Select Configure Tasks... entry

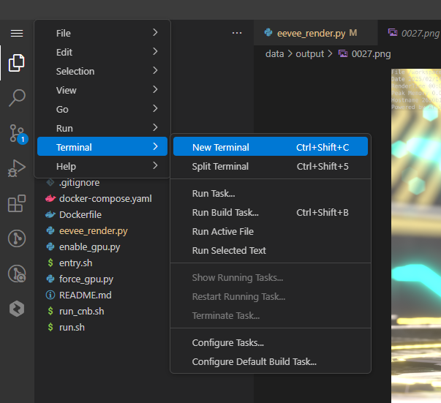click(x=271, y=342)
